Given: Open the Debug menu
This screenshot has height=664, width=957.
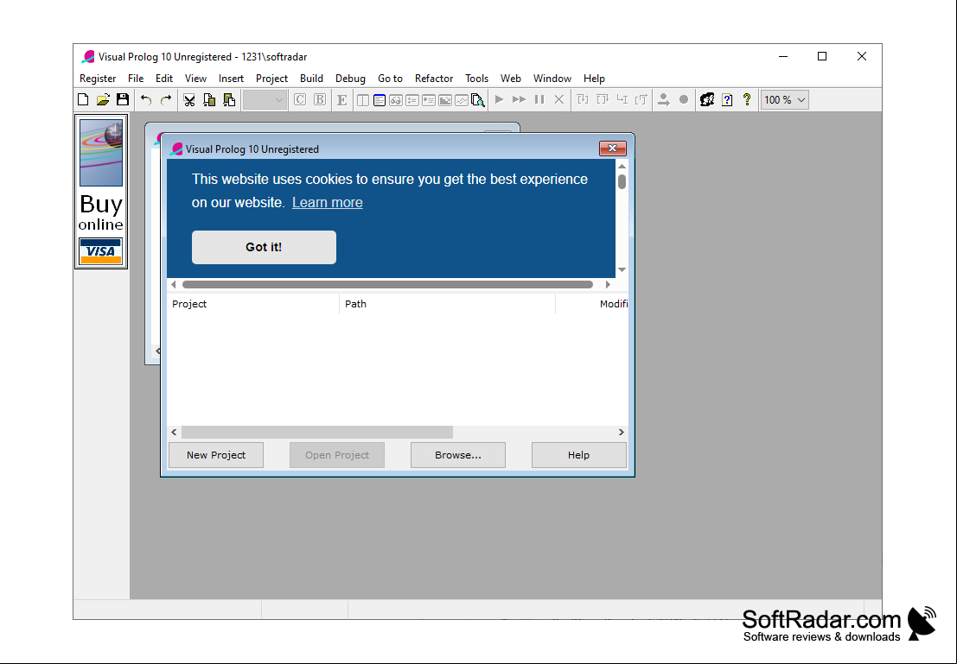Looking at the screenshot, I should click(350, 78).
